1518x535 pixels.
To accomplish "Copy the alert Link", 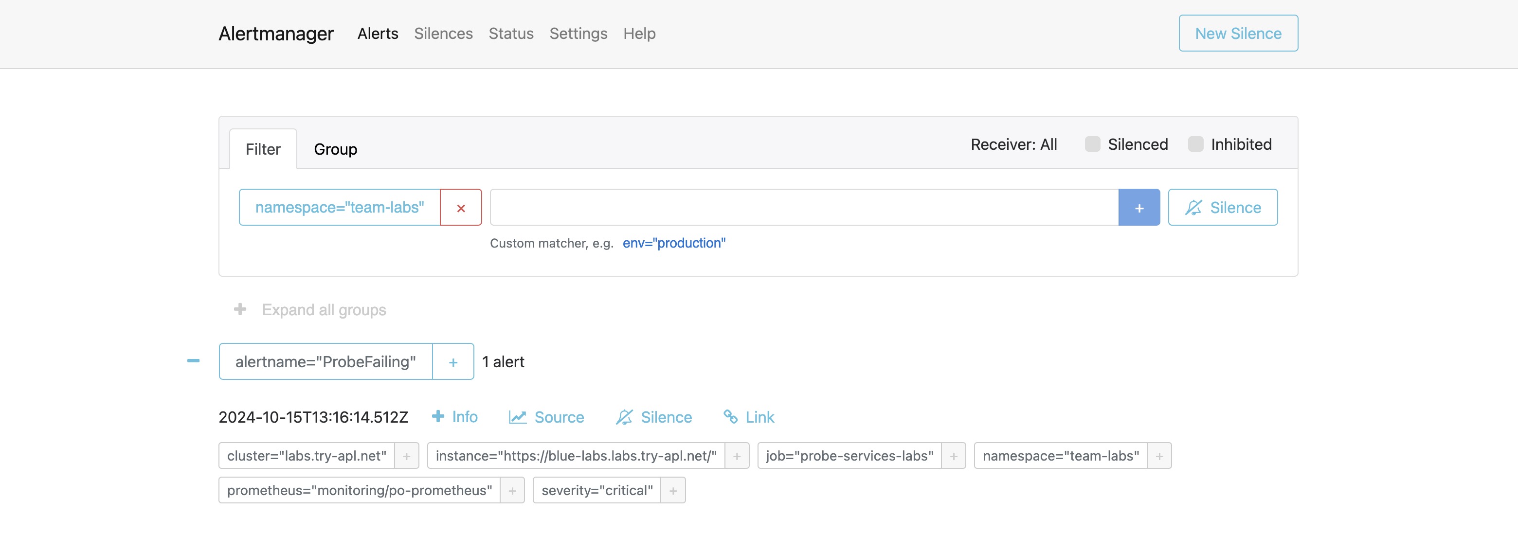I will tap(748, 417).
